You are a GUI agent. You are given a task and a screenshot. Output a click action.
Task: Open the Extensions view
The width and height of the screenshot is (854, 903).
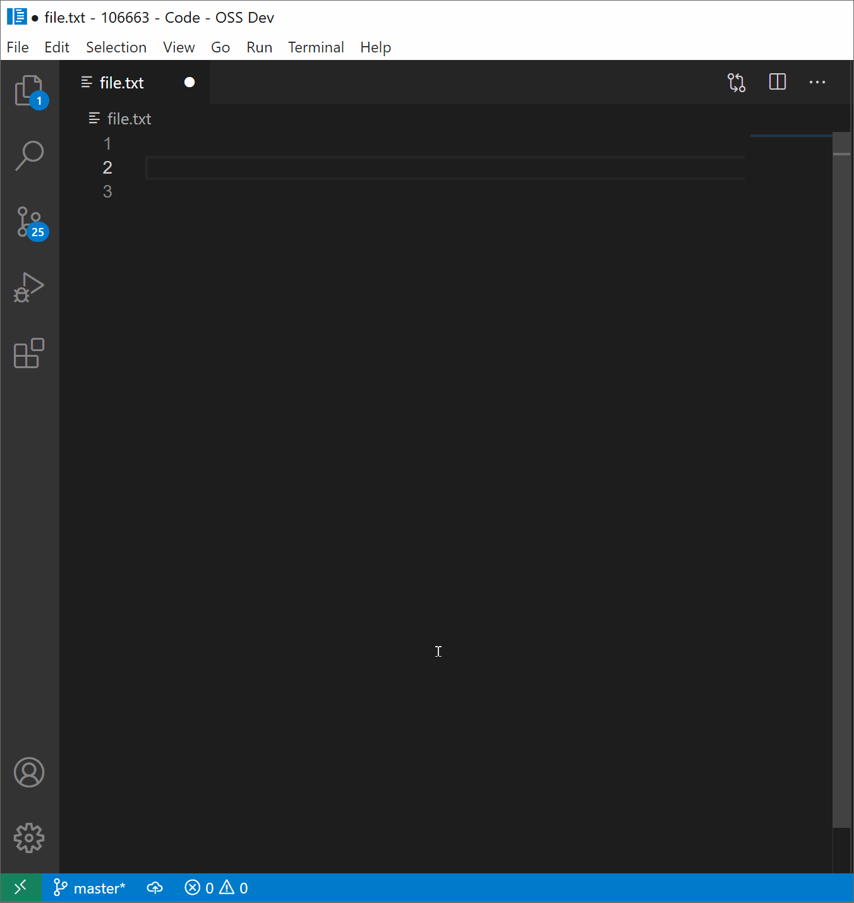pyautogui.click(x=29, y=354)
